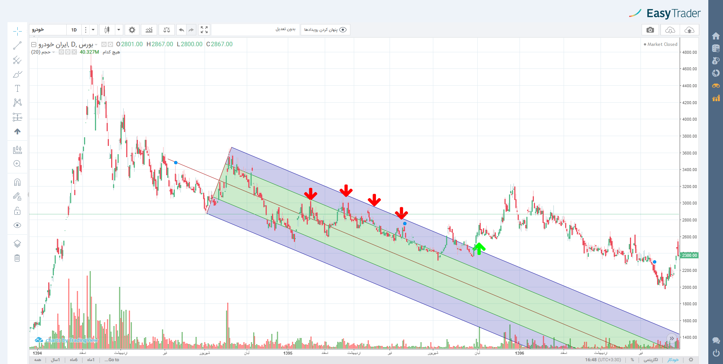723x364 pixels.
Task: Open the charts by TradingView link
Action: click(67, 340)
